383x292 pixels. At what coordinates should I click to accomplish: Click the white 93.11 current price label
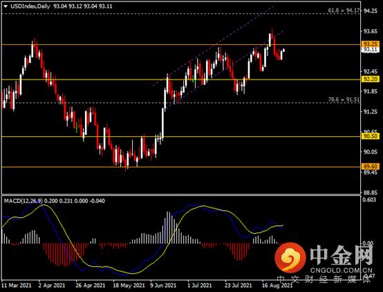click(371, 50)
